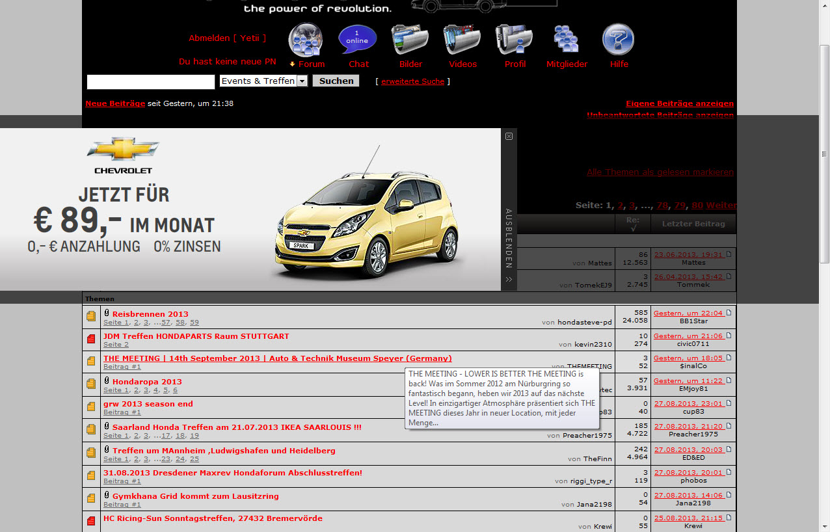Jump to page 59 of Reisbrennen 2013
Screen dimensions: 830x532
[194, 323]
